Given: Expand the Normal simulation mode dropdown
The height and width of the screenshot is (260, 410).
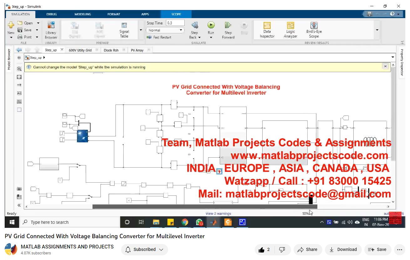Looking at the screenshot, I should [181, 30].
